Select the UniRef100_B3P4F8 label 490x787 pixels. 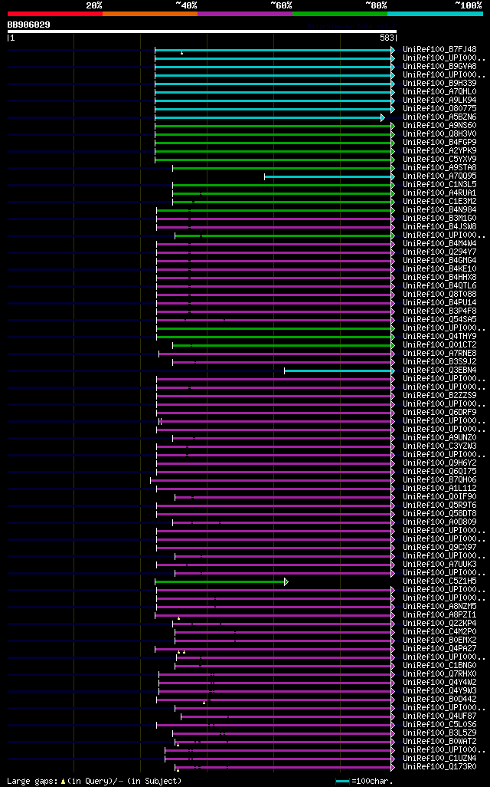point(440,311)
